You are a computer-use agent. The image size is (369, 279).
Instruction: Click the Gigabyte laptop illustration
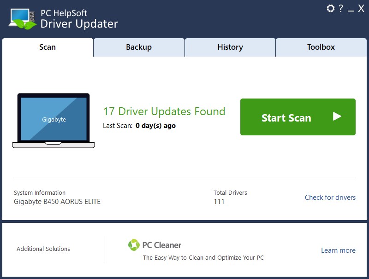coord(54,121)
